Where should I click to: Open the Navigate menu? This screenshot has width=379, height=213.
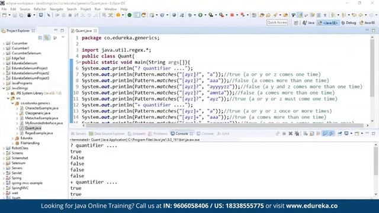[56, 9]
